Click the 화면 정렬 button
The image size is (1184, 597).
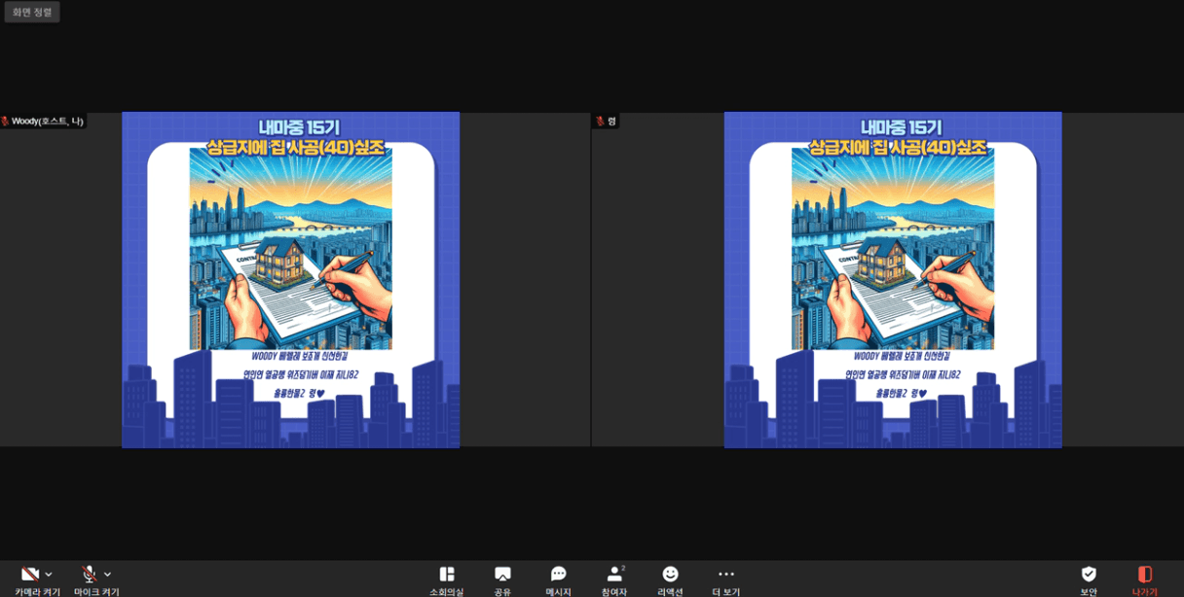tap(32, 12)
